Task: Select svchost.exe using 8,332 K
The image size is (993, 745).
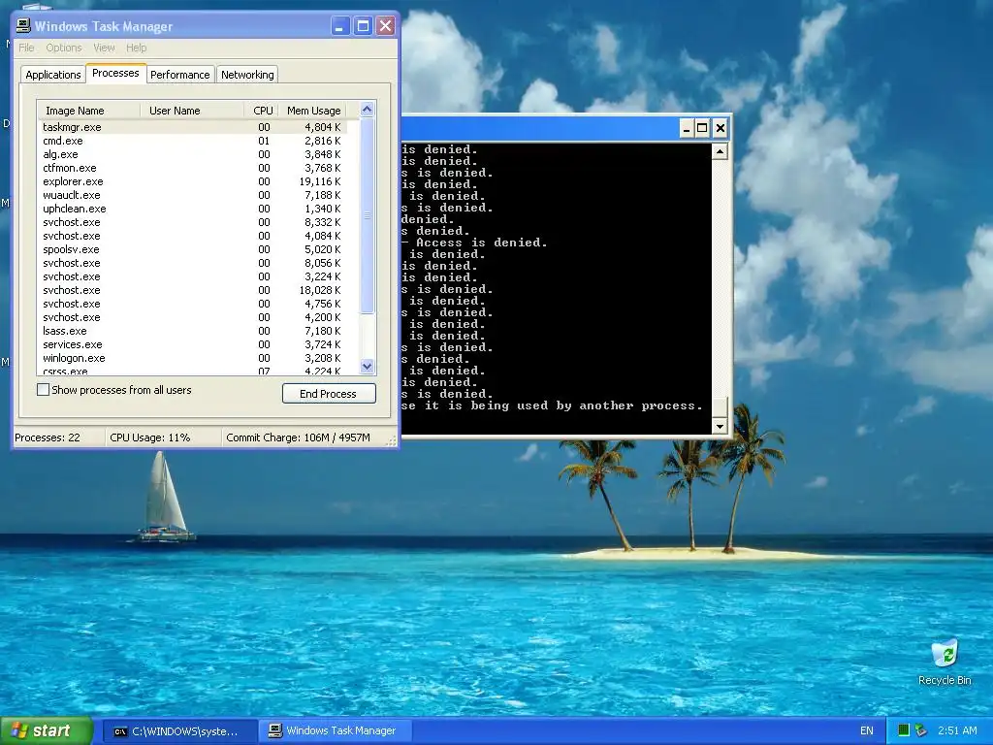Action: pos(191,222)
